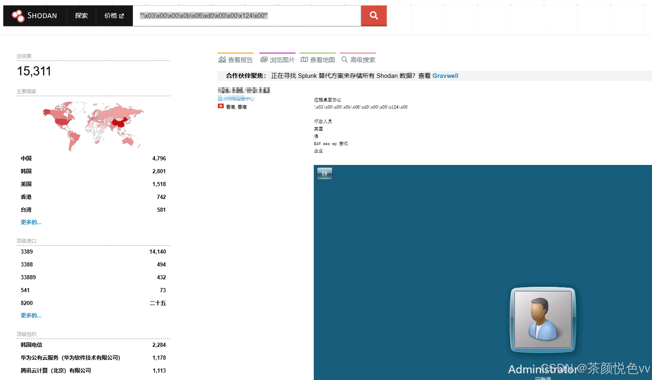Click the map icon beside 查看地图
The width and height of the screenshot is (652, 380).
click(304, 60)
